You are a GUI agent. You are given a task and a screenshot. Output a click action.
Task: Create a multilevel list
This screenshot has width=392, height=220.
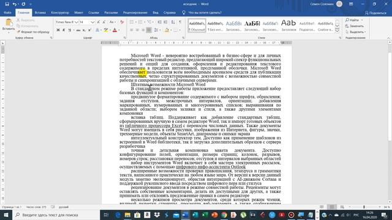pyautogui.click(x=149, y=22)
